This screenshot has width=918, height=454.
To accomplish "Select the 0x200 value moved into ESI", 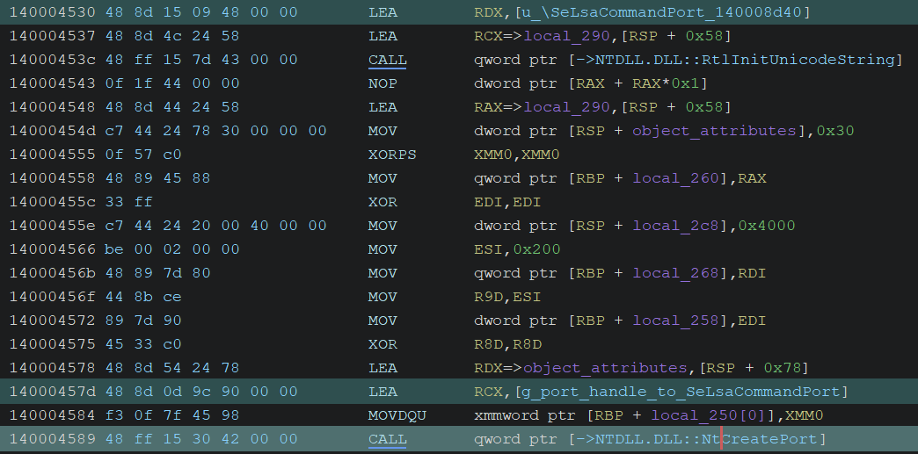I will [536, 249].
